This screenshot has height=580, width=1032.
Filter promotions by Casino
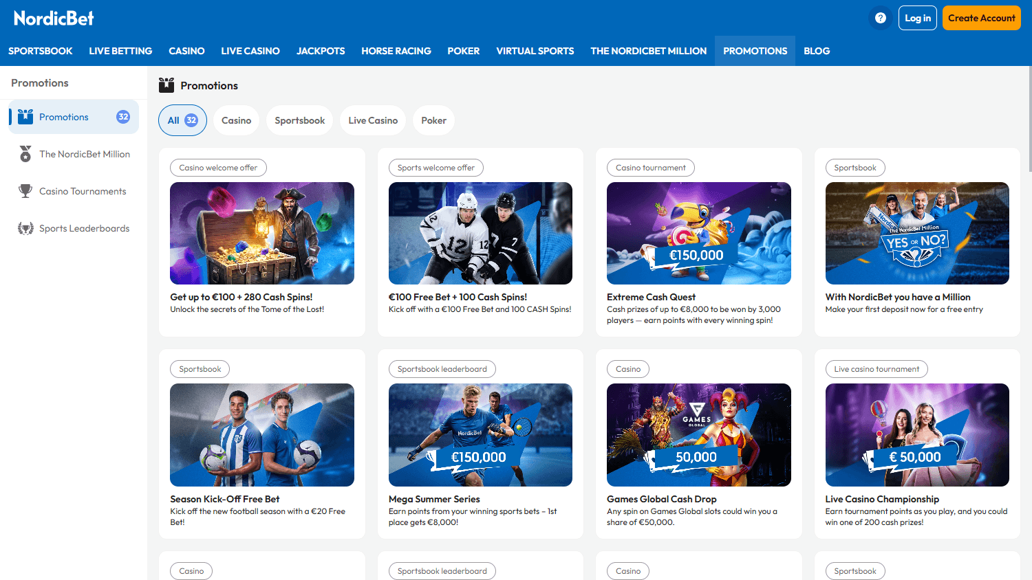237,120
